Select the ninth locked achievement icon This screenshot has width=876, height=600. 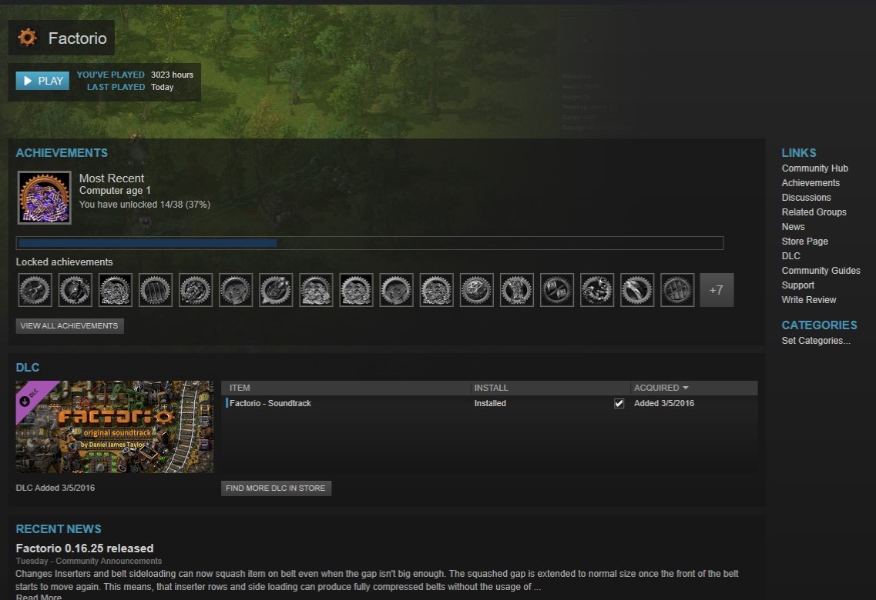(357, 290)
